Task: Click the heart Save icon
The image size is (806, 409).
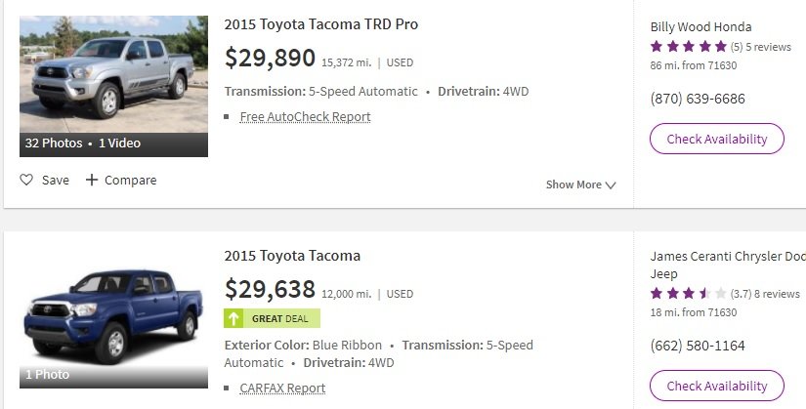Action: pos(26,180)
